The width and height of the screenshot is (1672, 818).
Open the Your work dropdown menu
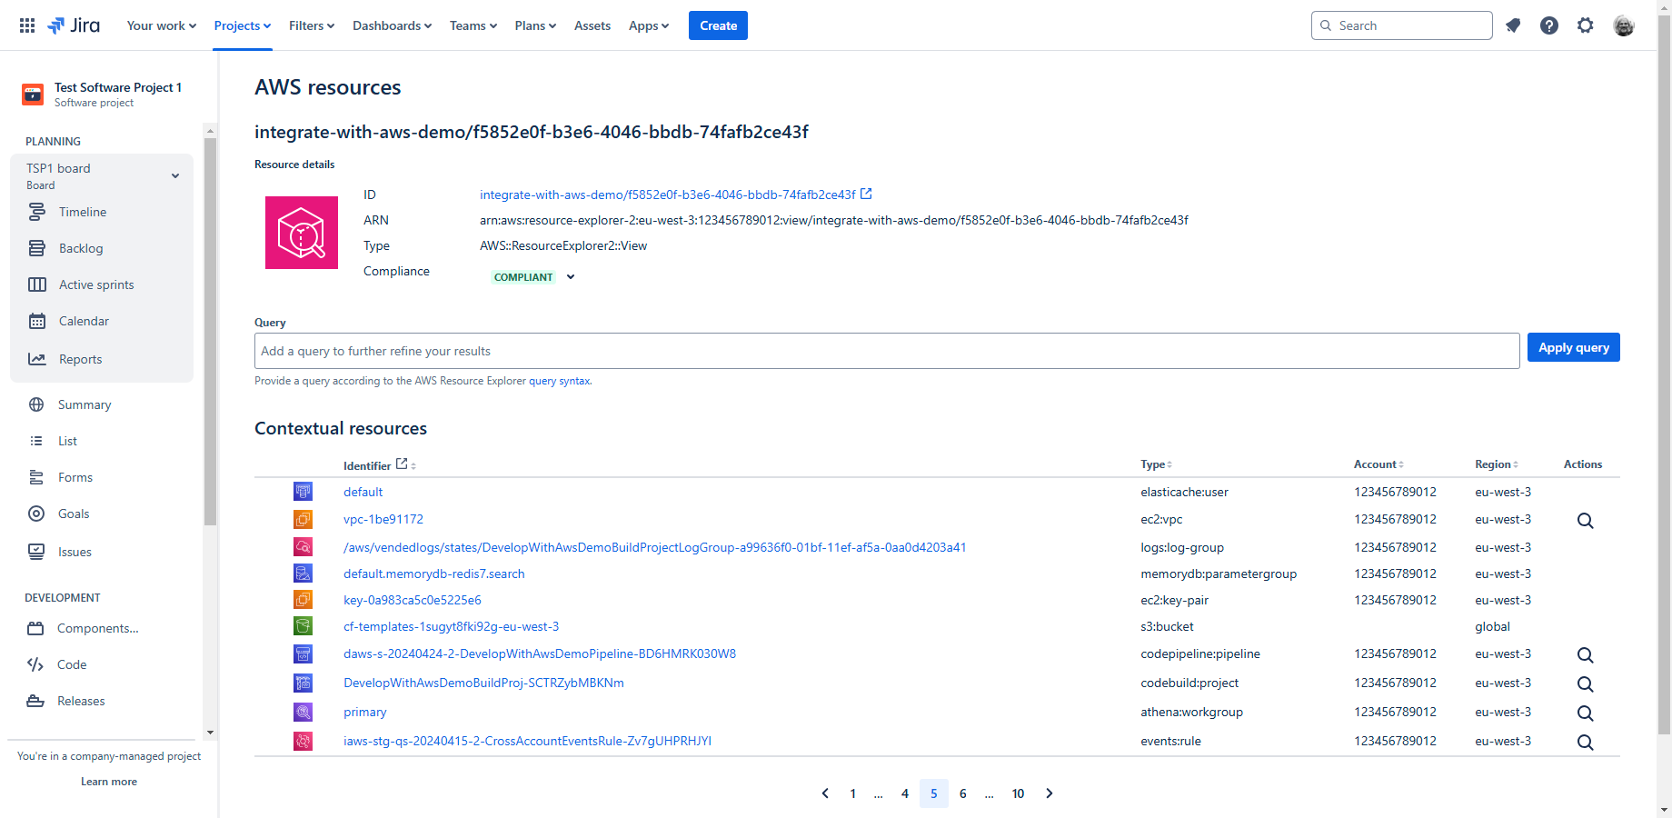pyautogui.click(x=161, y=25)
